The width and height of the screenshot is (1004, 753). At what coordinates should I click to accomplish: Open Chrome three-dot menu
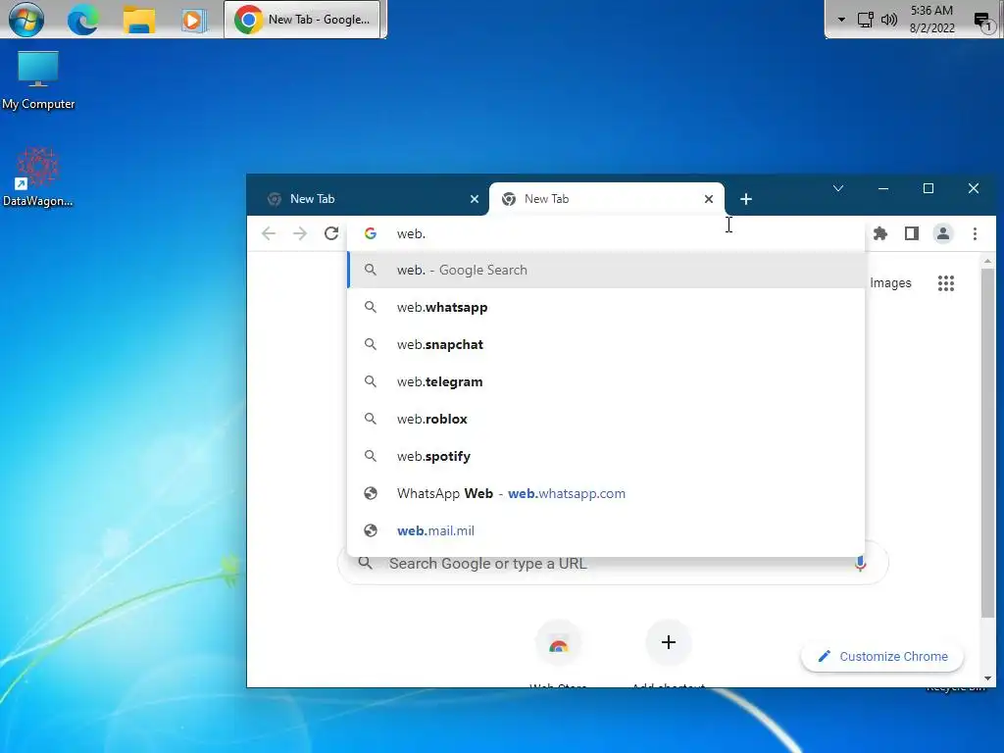(x=975, y=233)
